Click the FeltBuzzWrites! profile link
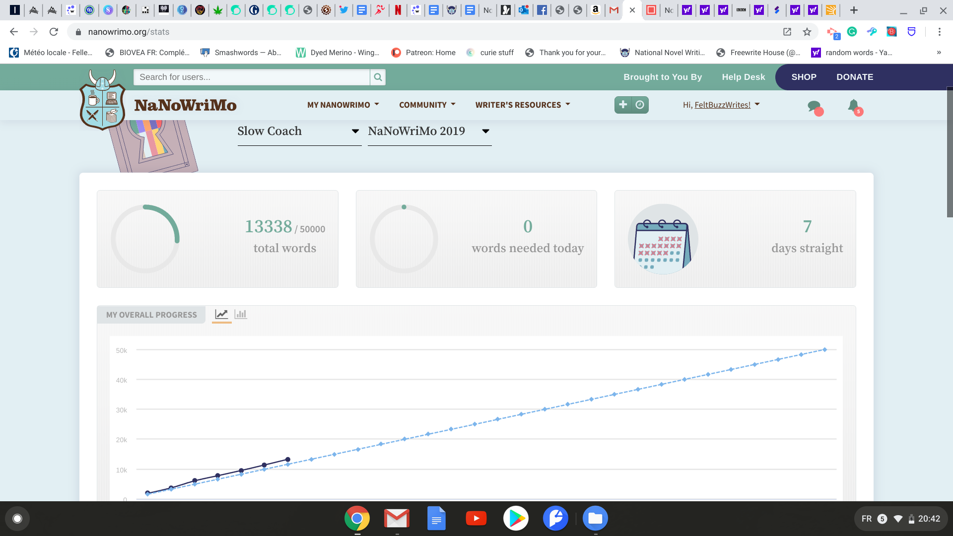This screenshot has width=953, height=536. coord(722,105)
